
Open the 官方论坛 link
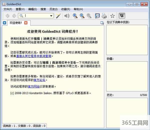40,80
